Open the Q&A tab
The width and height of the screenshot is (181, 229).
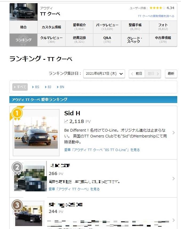point(107,40)
